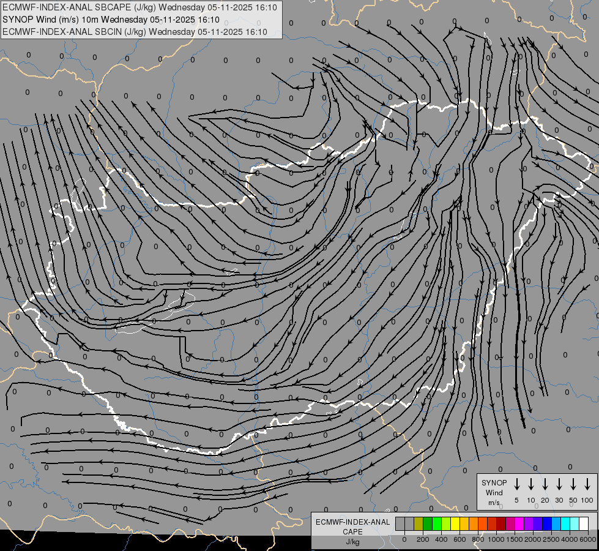Click the SYNOP Wind 10m title line

coord(111,20)
